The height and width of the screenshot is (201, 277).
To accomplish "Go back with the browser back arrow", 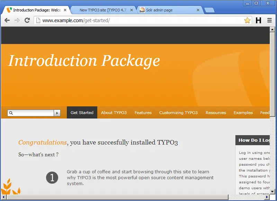I will 7,20.
